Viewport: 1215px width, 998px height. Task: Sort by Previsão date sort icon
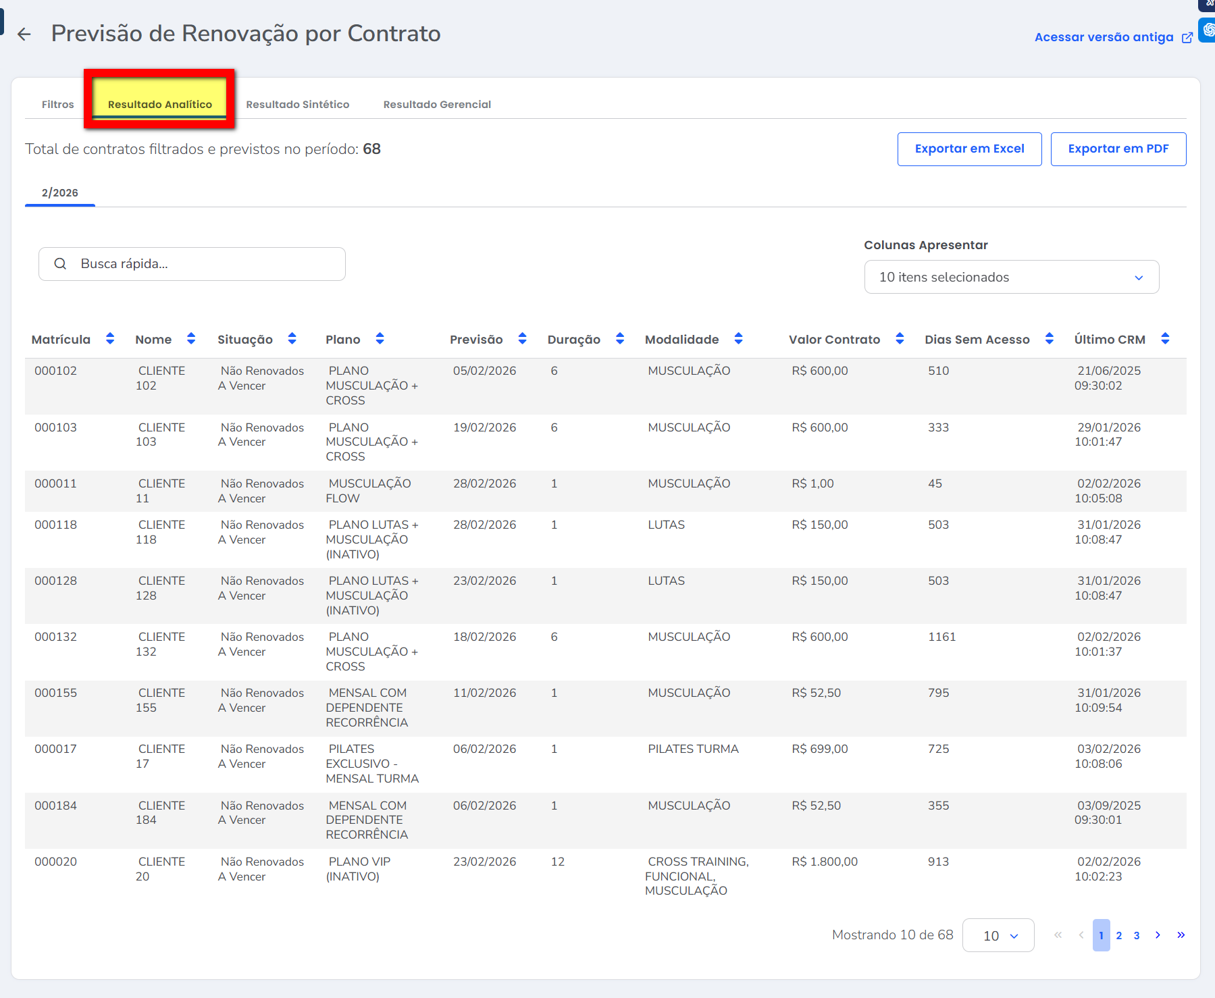[x=522, y=339]
